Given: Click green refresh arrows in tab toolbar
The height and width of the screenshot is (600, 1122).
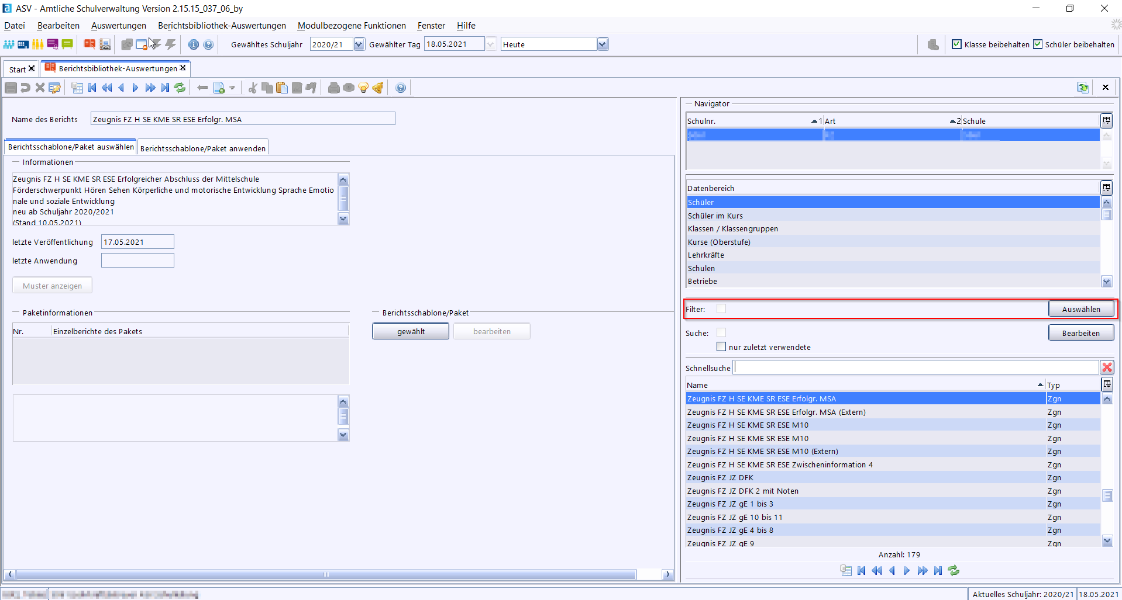Looking at the screenshot, I should tap(180, 88).
